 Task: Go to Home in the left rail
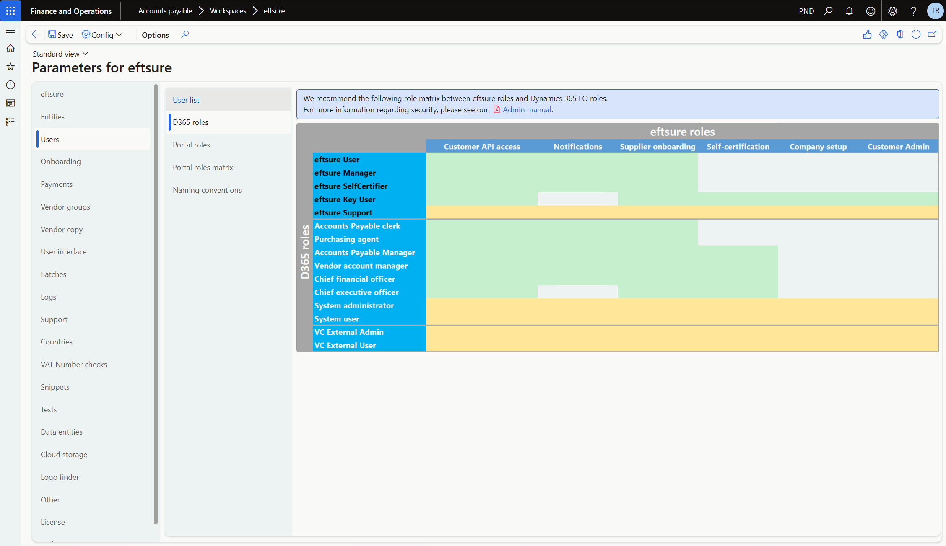click(10, 48)
